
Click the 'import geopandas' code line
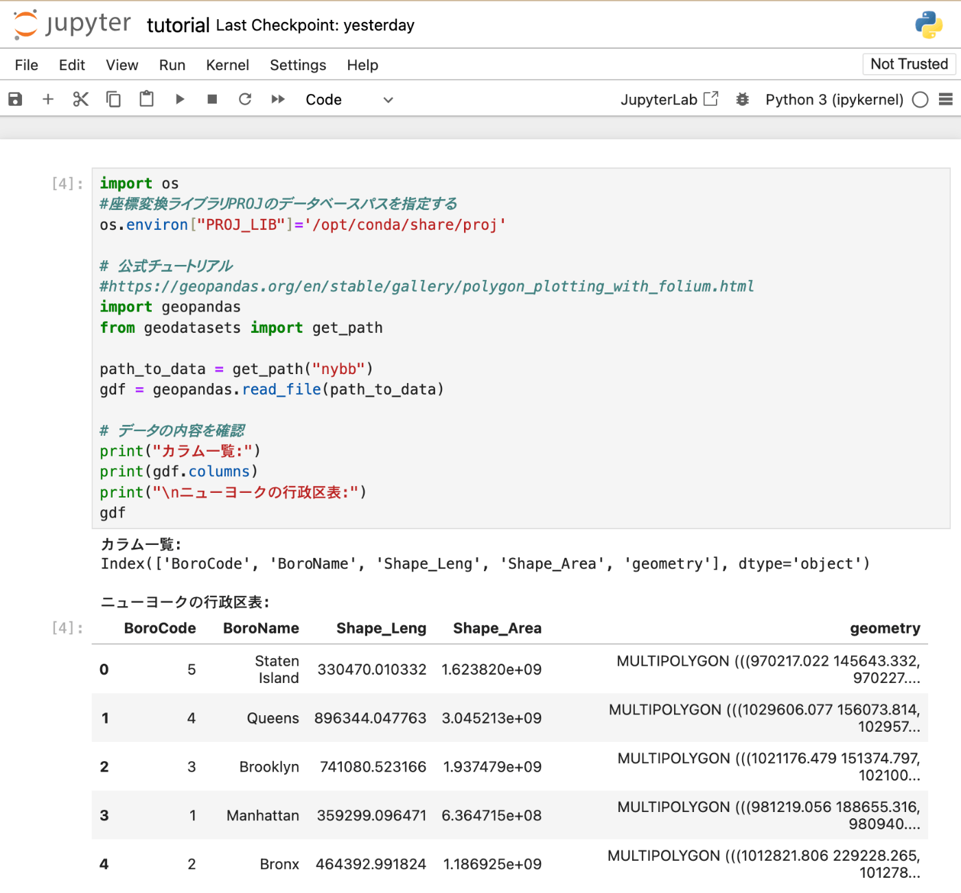[170, 307]
